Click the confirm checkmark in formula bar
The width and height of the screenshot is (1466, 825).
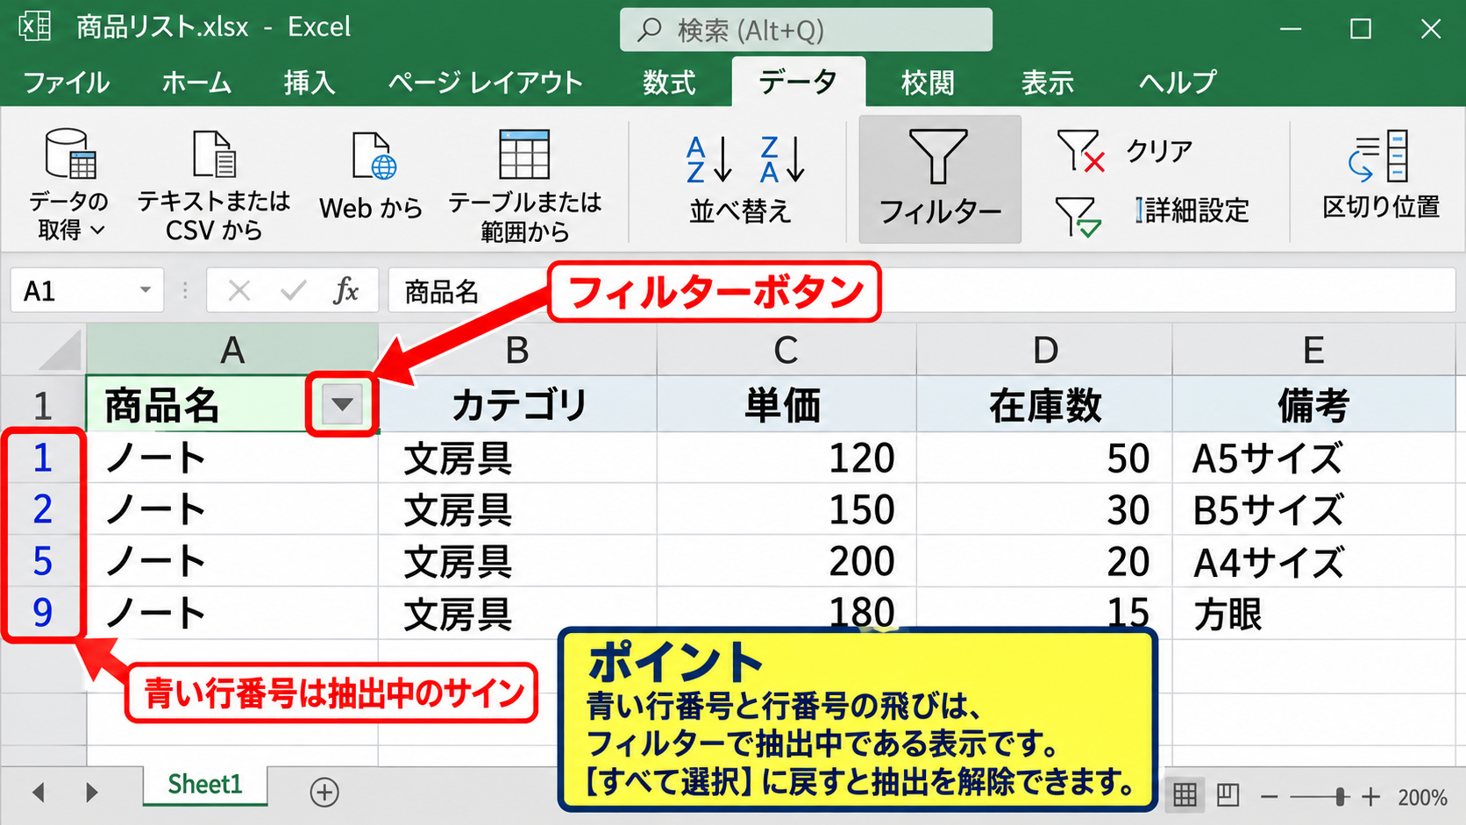click(x=293, y=290)
